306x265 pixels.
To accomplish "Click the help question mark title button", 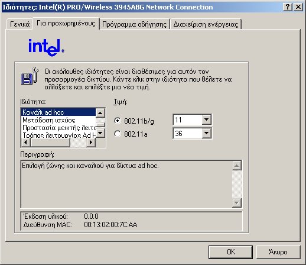I will 288,7.
